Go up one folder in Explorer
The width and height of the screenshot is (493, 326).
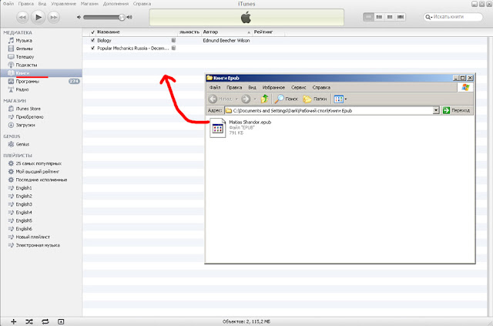point(264,99)
